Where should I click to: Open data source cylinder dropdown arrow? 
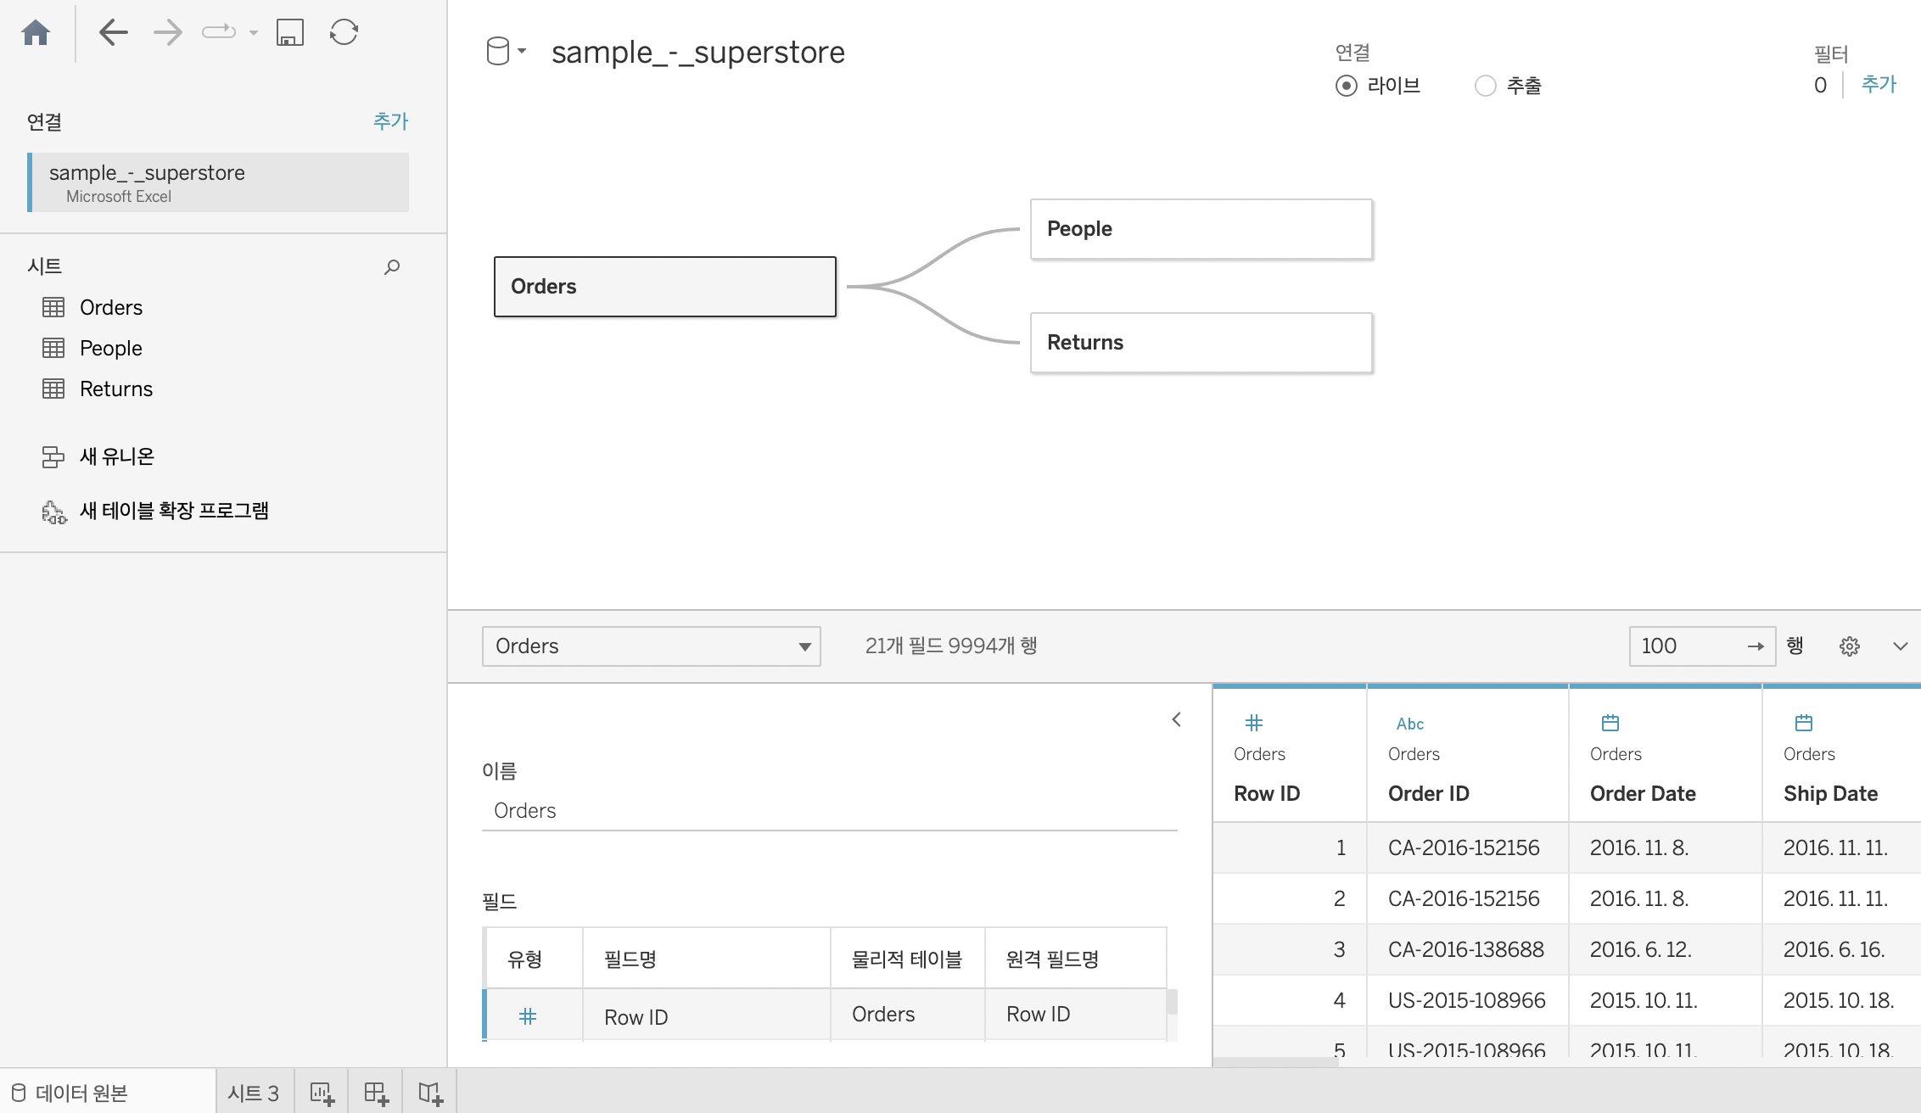click(522, 52)
